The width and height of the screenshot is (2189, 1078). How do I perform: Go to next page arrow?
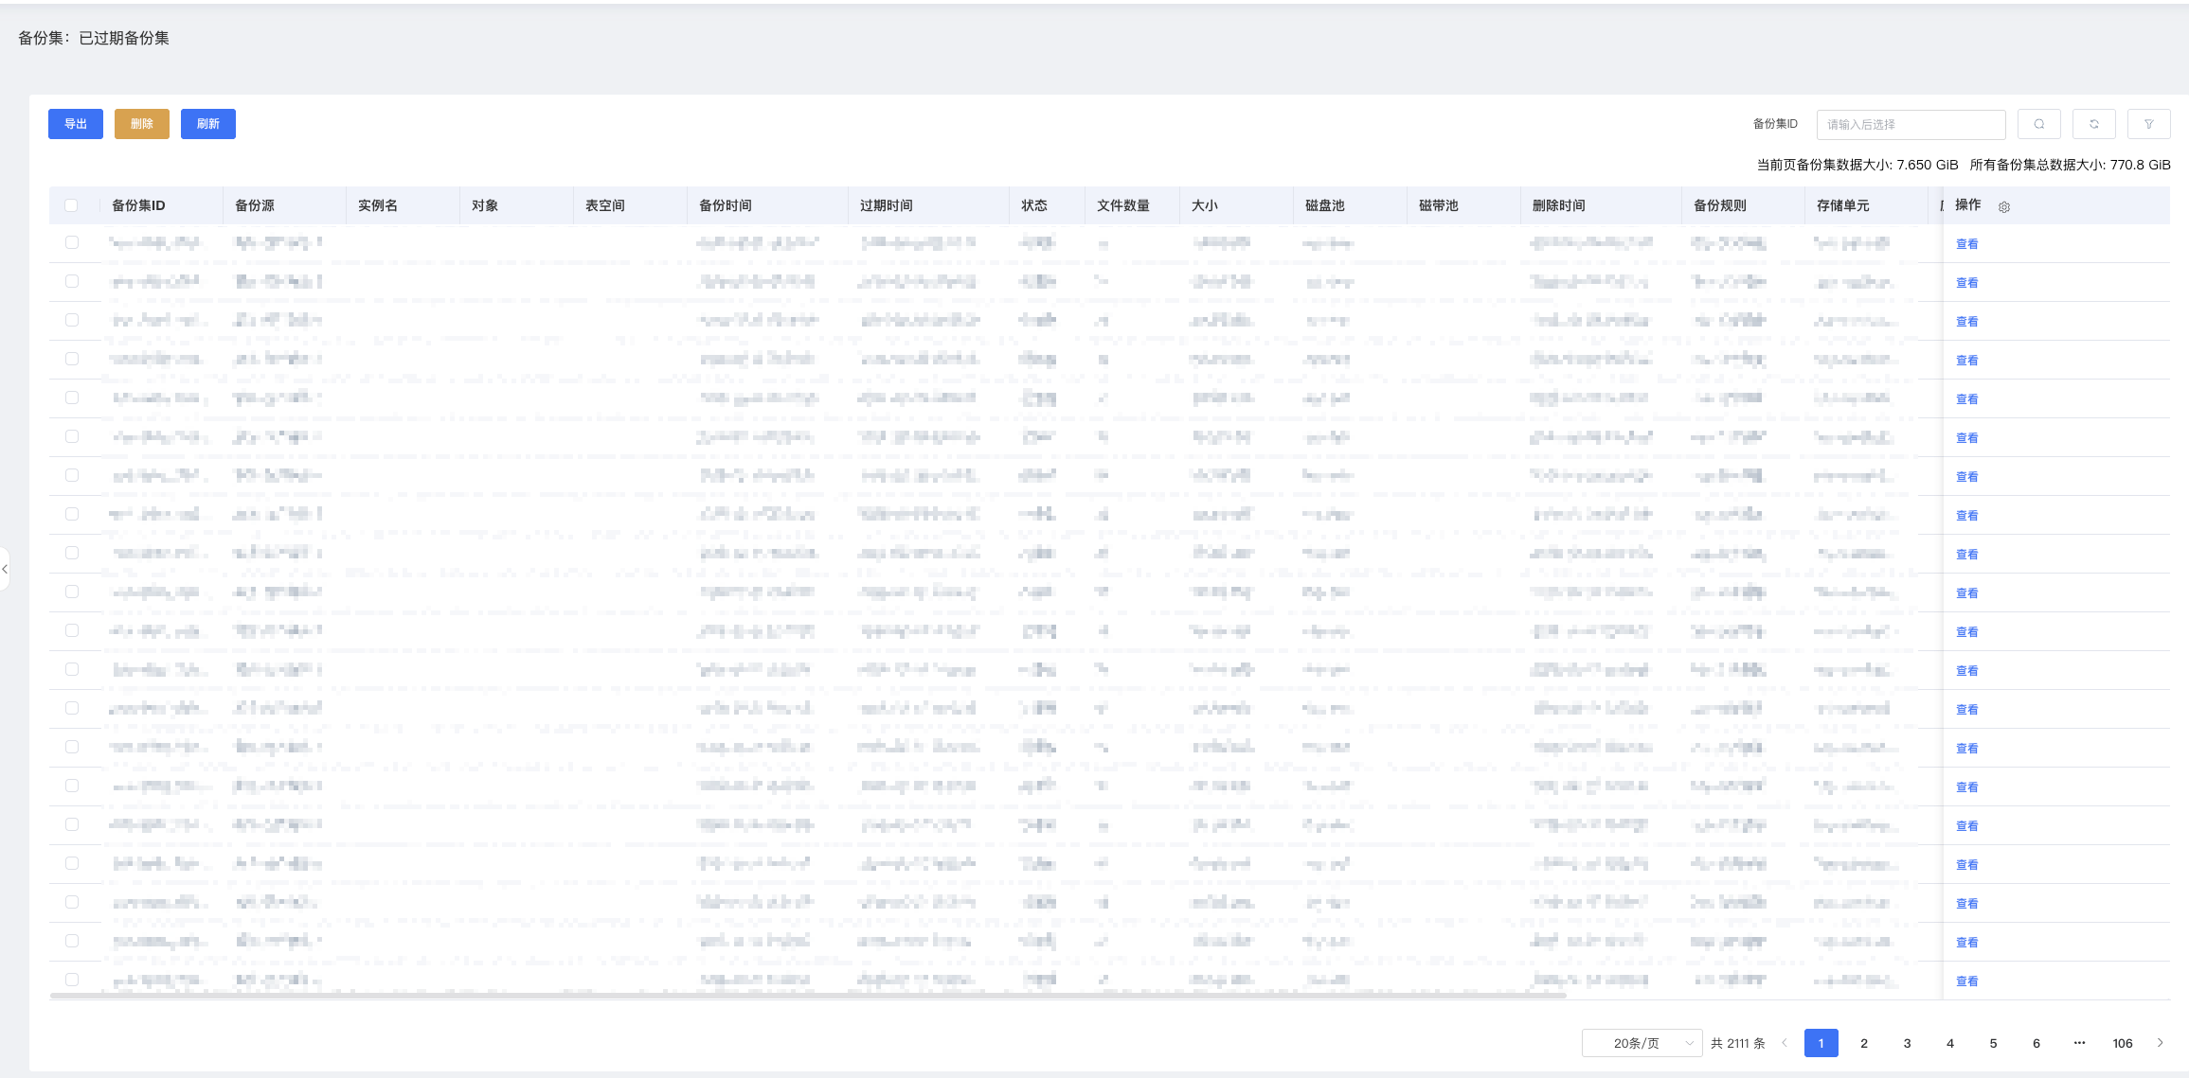coord(2161,1043)
